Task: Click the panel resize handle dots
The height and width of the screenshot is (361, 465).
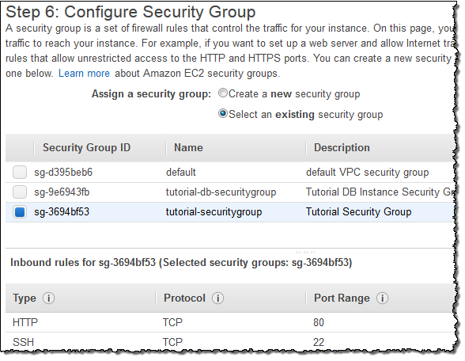Action: tap(305, 252)
